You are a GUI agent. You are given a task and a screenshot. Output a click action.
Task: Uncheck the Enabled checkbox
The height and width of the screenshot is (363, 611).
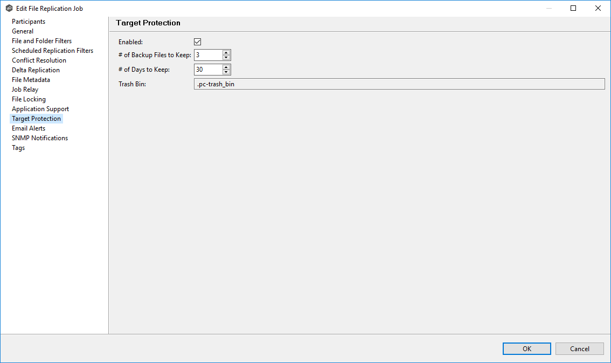click(x=197, y=42)
